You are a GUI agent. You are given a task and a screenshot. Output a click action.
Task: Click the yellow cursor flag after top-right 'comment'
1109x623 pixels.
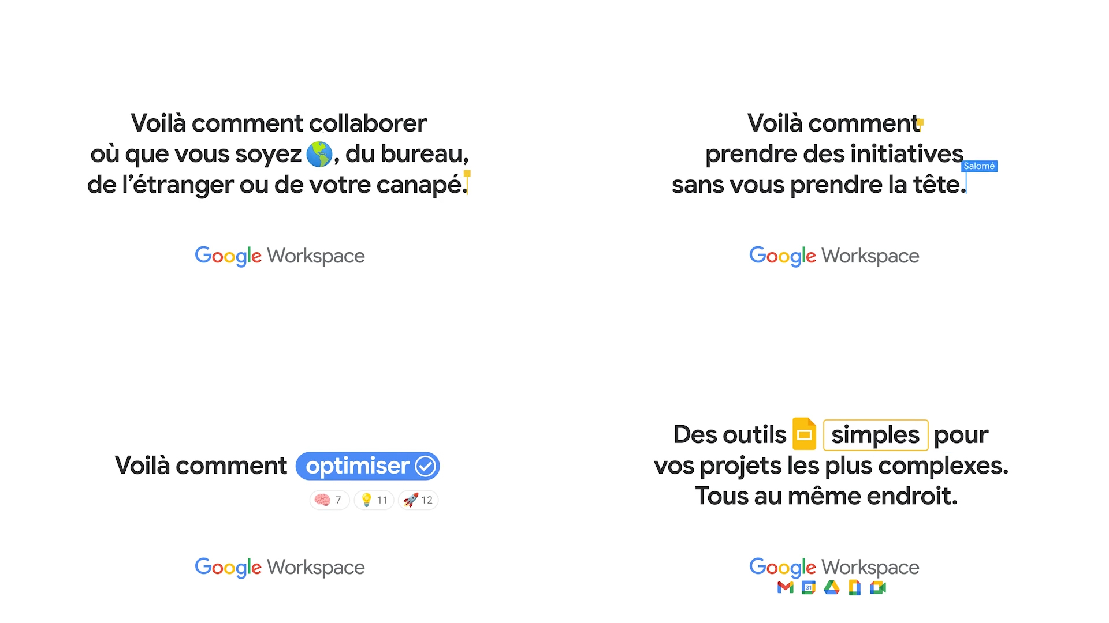click(920, 122)
